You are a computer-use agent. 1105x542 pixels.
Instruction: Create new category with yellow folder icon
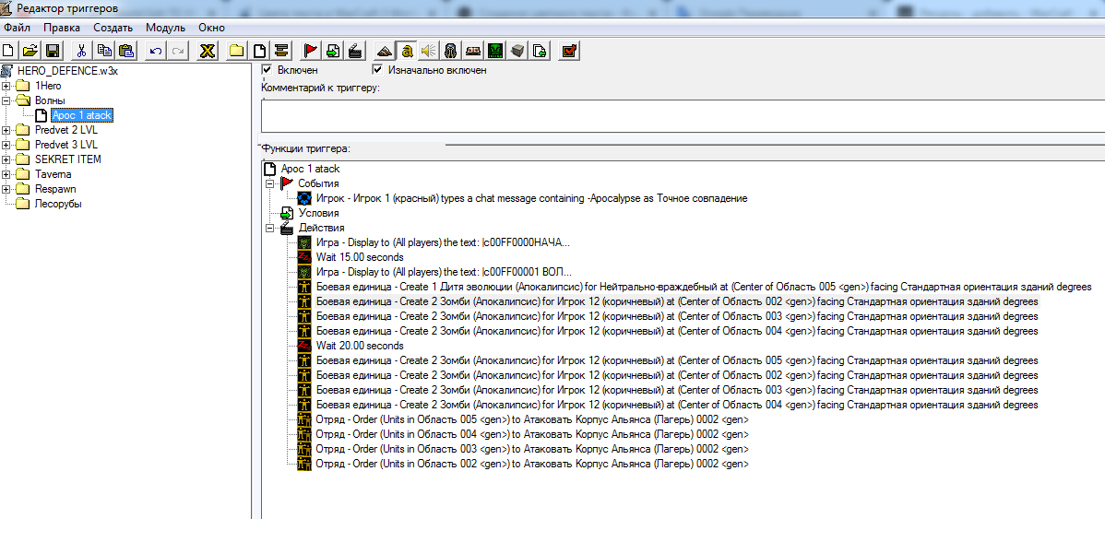237,50
